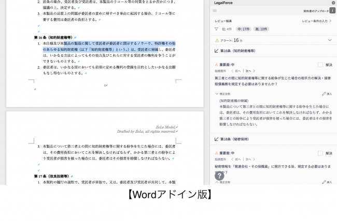Close the LegalForce panel
Image resolution: width=337 pixels, height=221 pixels.
pyautogui.click(x=333, y=3)
